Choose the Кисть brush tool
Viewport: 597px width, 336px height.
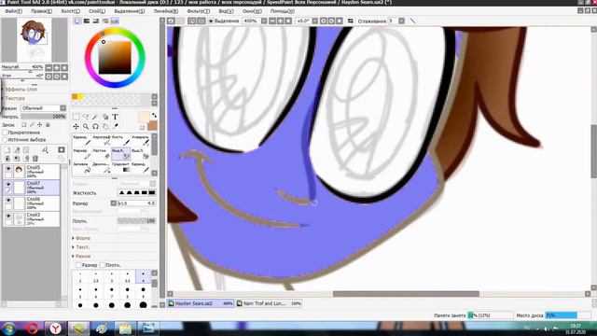click(x=121, y=140)
